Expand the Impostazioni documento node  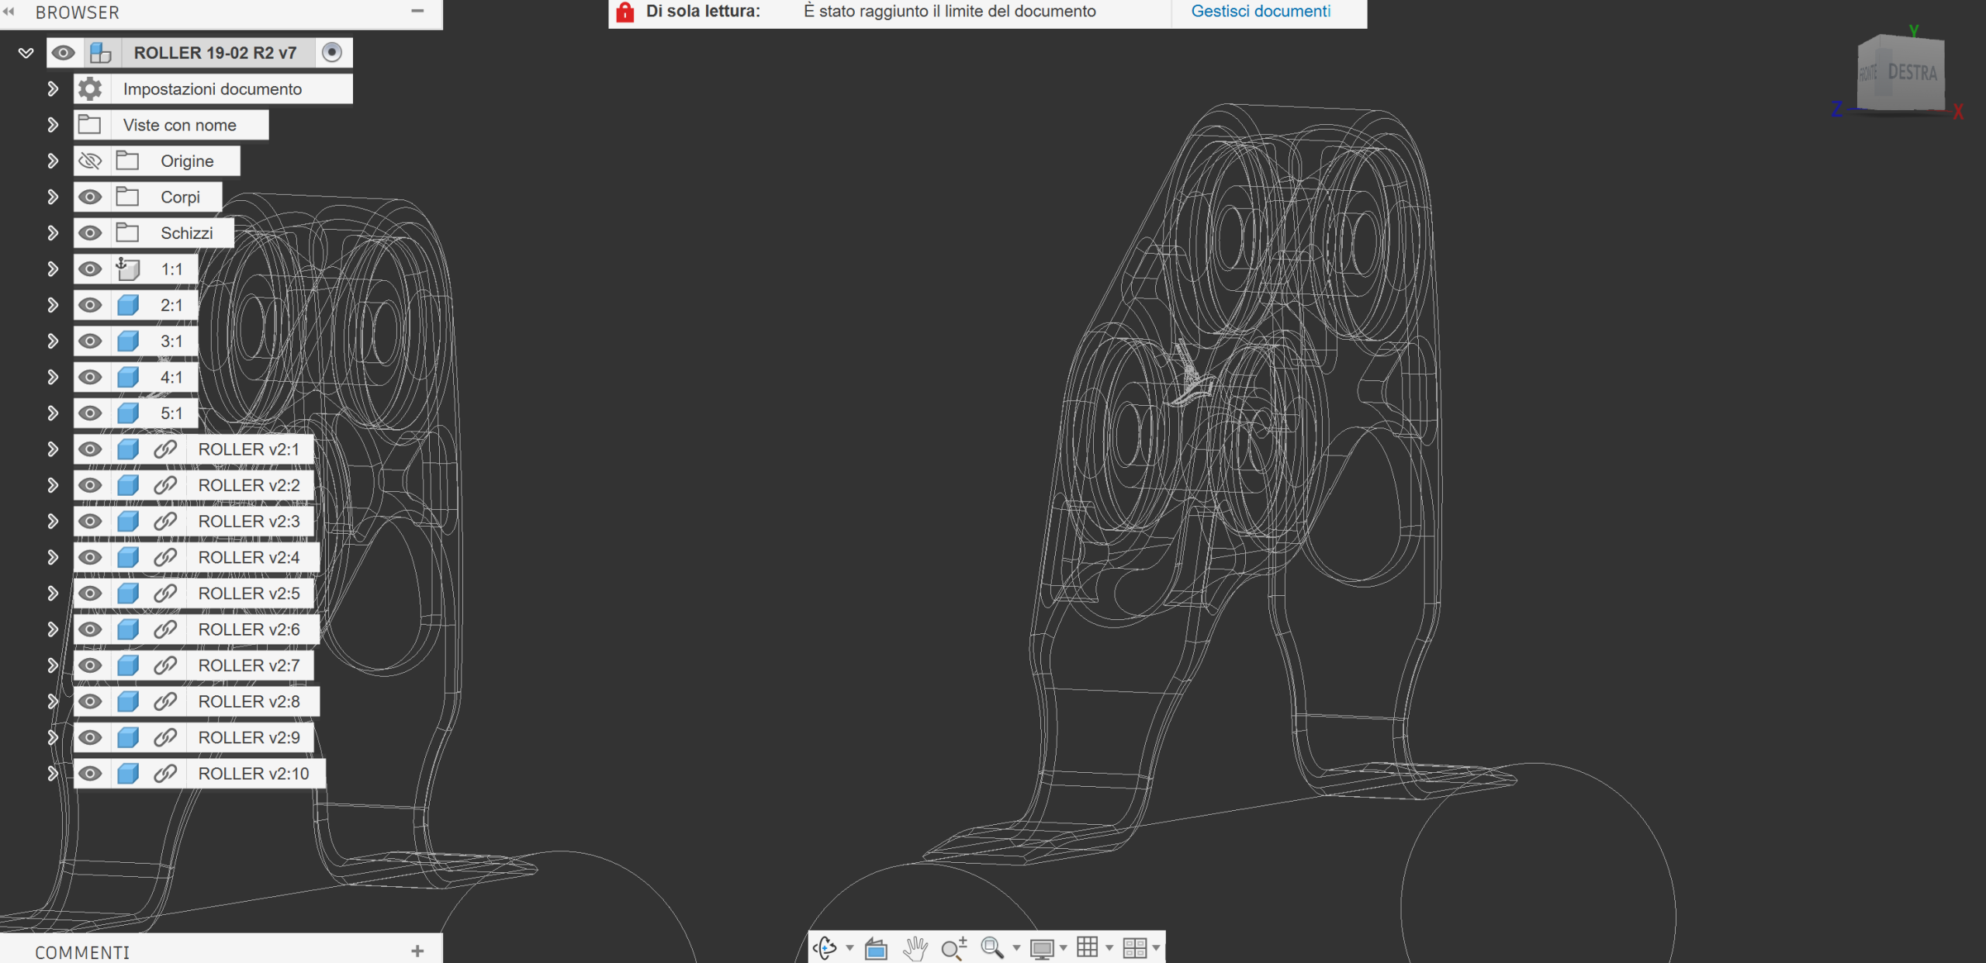click(x=53, y=89)
